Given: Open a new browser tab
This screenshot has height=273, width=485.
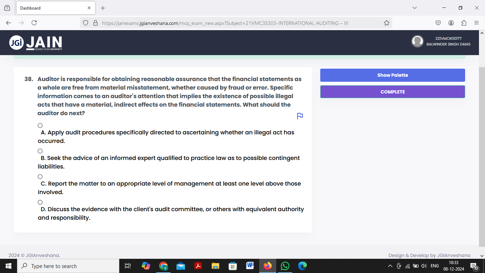Looking at the screenshot, I should pyautogui.click(x=103, y=8).
